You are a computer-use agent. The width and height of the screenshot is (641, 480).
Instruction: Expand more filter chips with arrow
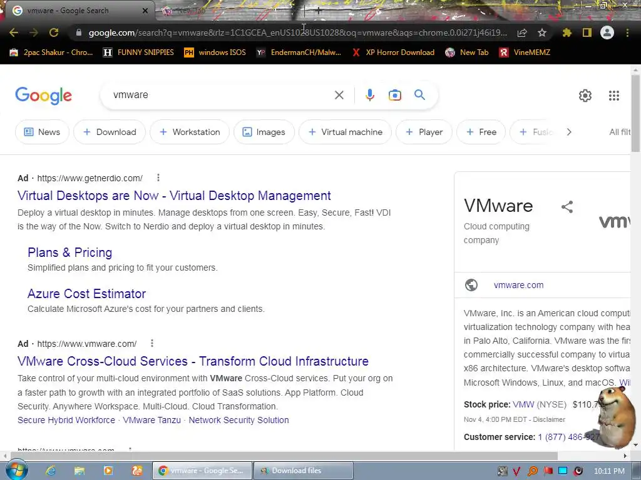click(568, 132)
